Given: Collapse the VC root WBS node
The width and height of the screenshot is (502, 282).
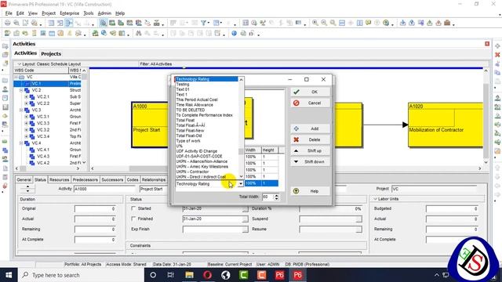Looking at the screenshot, I should coord(16,77).
